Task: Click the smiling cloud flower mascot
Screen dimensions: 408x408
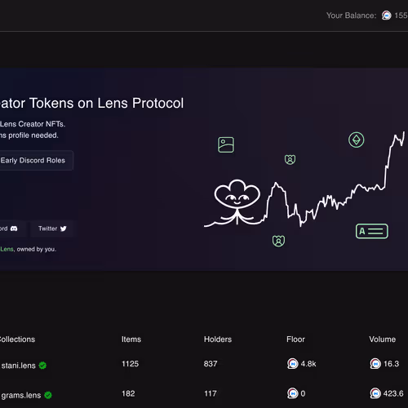Action: coord(237,202)
